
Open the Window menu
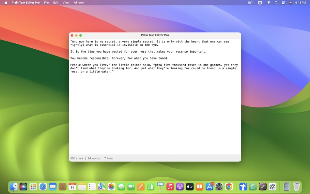pyautogui.click(x=79, y=3)
